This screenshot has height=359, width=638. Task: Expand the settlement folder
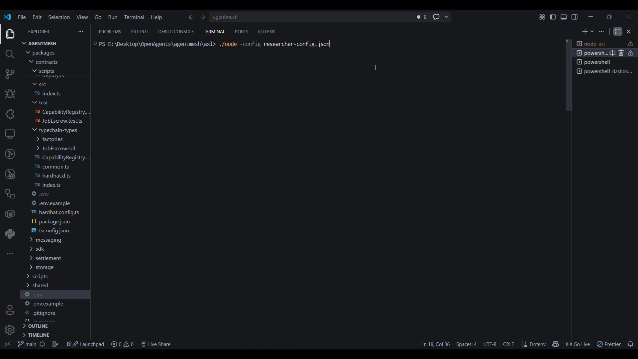49,258
